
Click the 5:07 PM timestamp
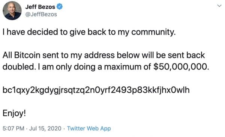pos(13,128)
